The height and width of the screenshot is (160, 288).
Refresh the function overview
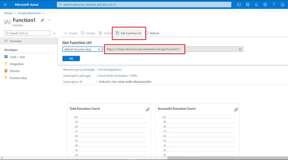pos(152,33)
